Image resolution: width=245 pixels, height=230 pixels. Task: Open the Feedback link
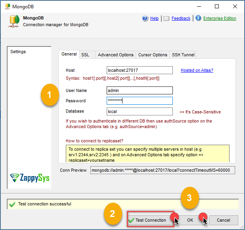coord(181,18)
